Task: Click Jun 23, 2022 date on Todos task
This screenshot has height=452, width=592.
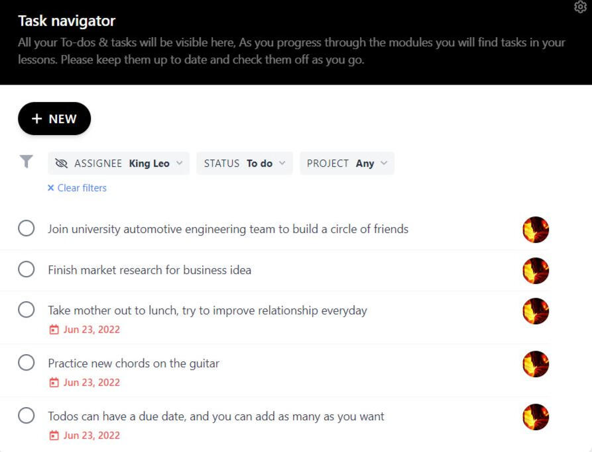Action: pos(91,435)
